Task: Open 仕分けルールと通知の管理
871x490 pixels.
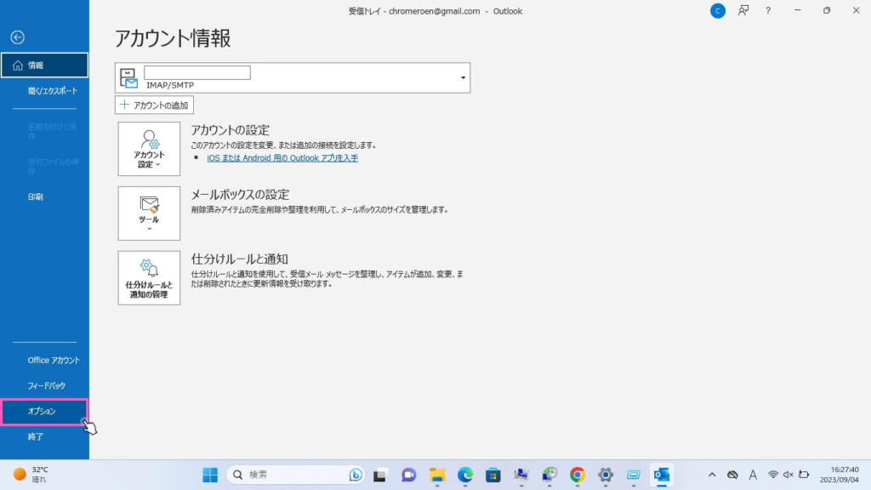Action: click(x=149, y=278)
